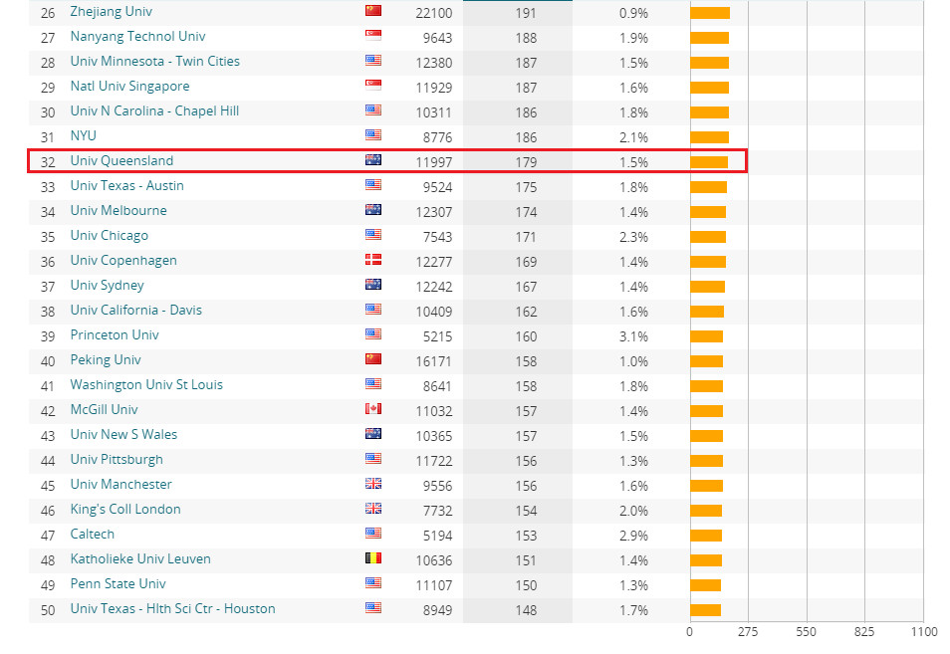This screenshot has width=950, height=654.
Task: Click the orange bar in the Univ Sydney row
Action: pos(707,287)
